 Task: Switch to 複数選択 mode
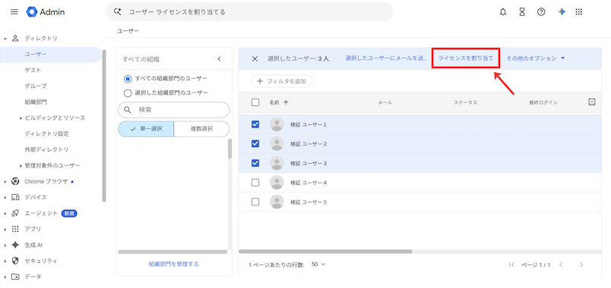pyautogui.click(x=201, y=129)
